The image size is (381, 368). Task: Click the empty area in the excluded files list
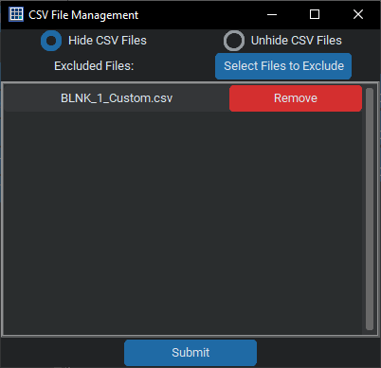coord(183,222)
